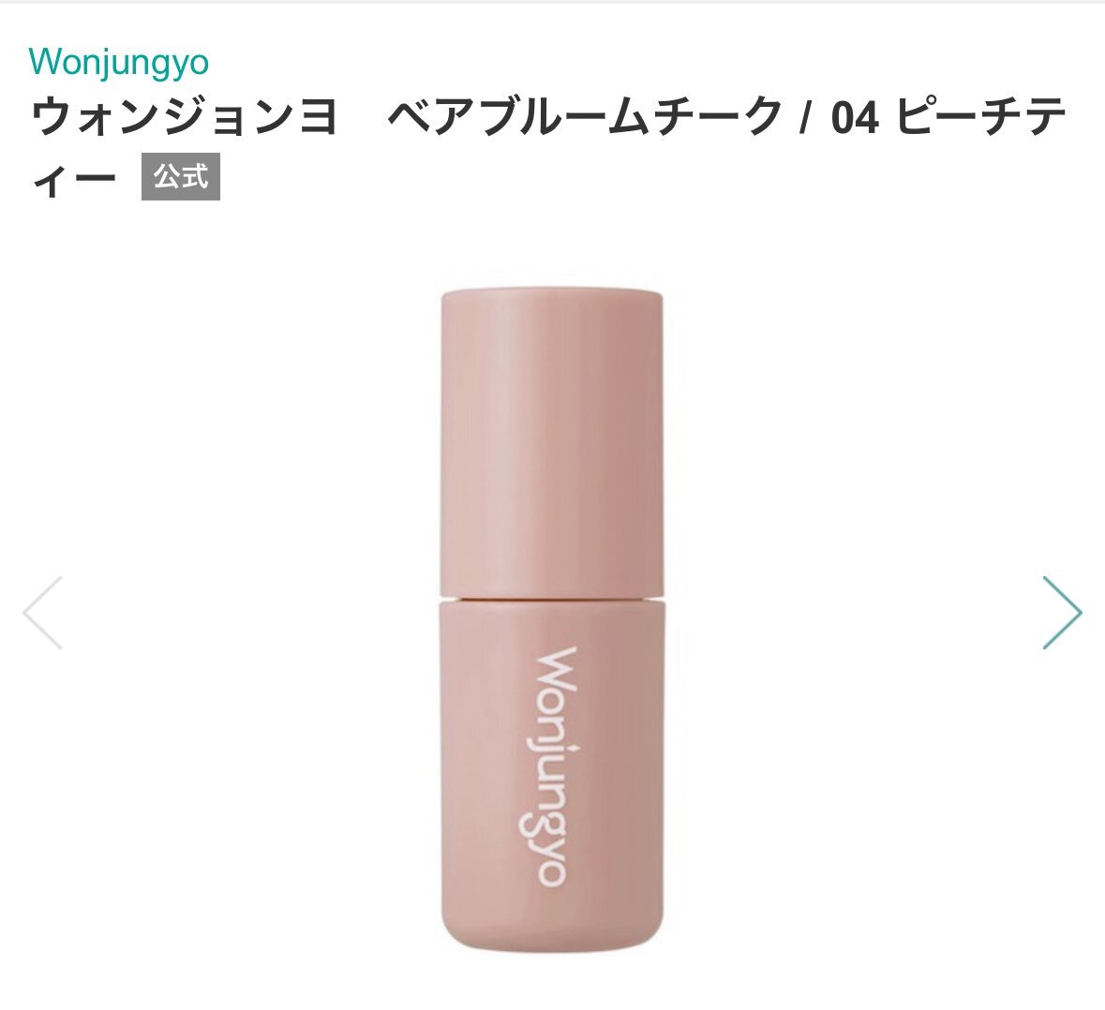
Task: Click the faded gray chevron to go back
Action: pos(42,612)
